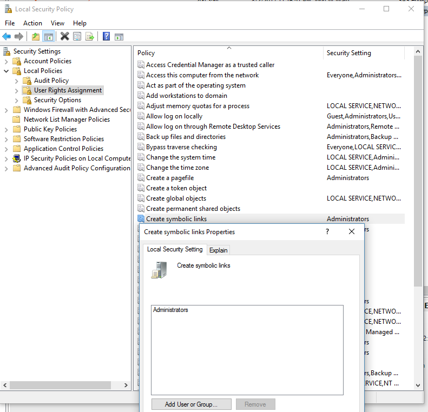Click the Export List toolbar icon
Image resolution: width=428 pixels, height=412 pixels.
(90, 36)
